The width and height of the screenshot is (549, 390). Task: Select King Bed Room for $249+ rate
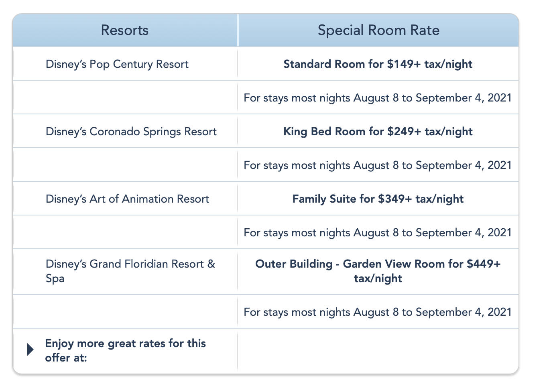point(378,132)
